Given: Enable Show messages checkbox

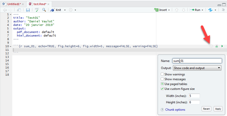Looking at the screenshot, I should 162,79.
